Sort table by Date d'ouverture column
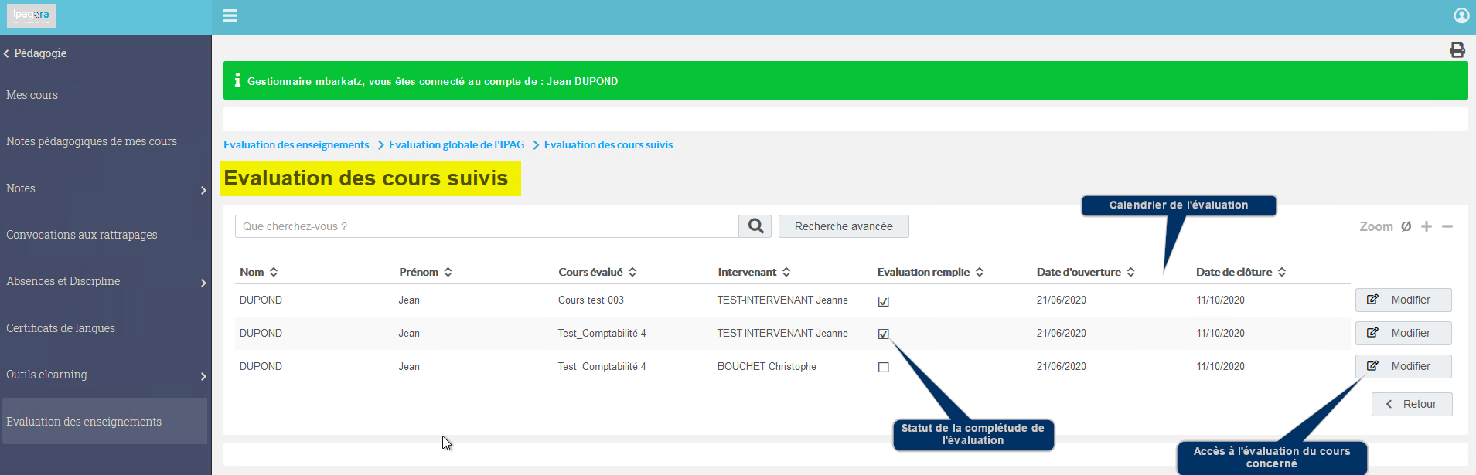The height and width of the screenshot is (475, 1476). (x=1086, y=272)
